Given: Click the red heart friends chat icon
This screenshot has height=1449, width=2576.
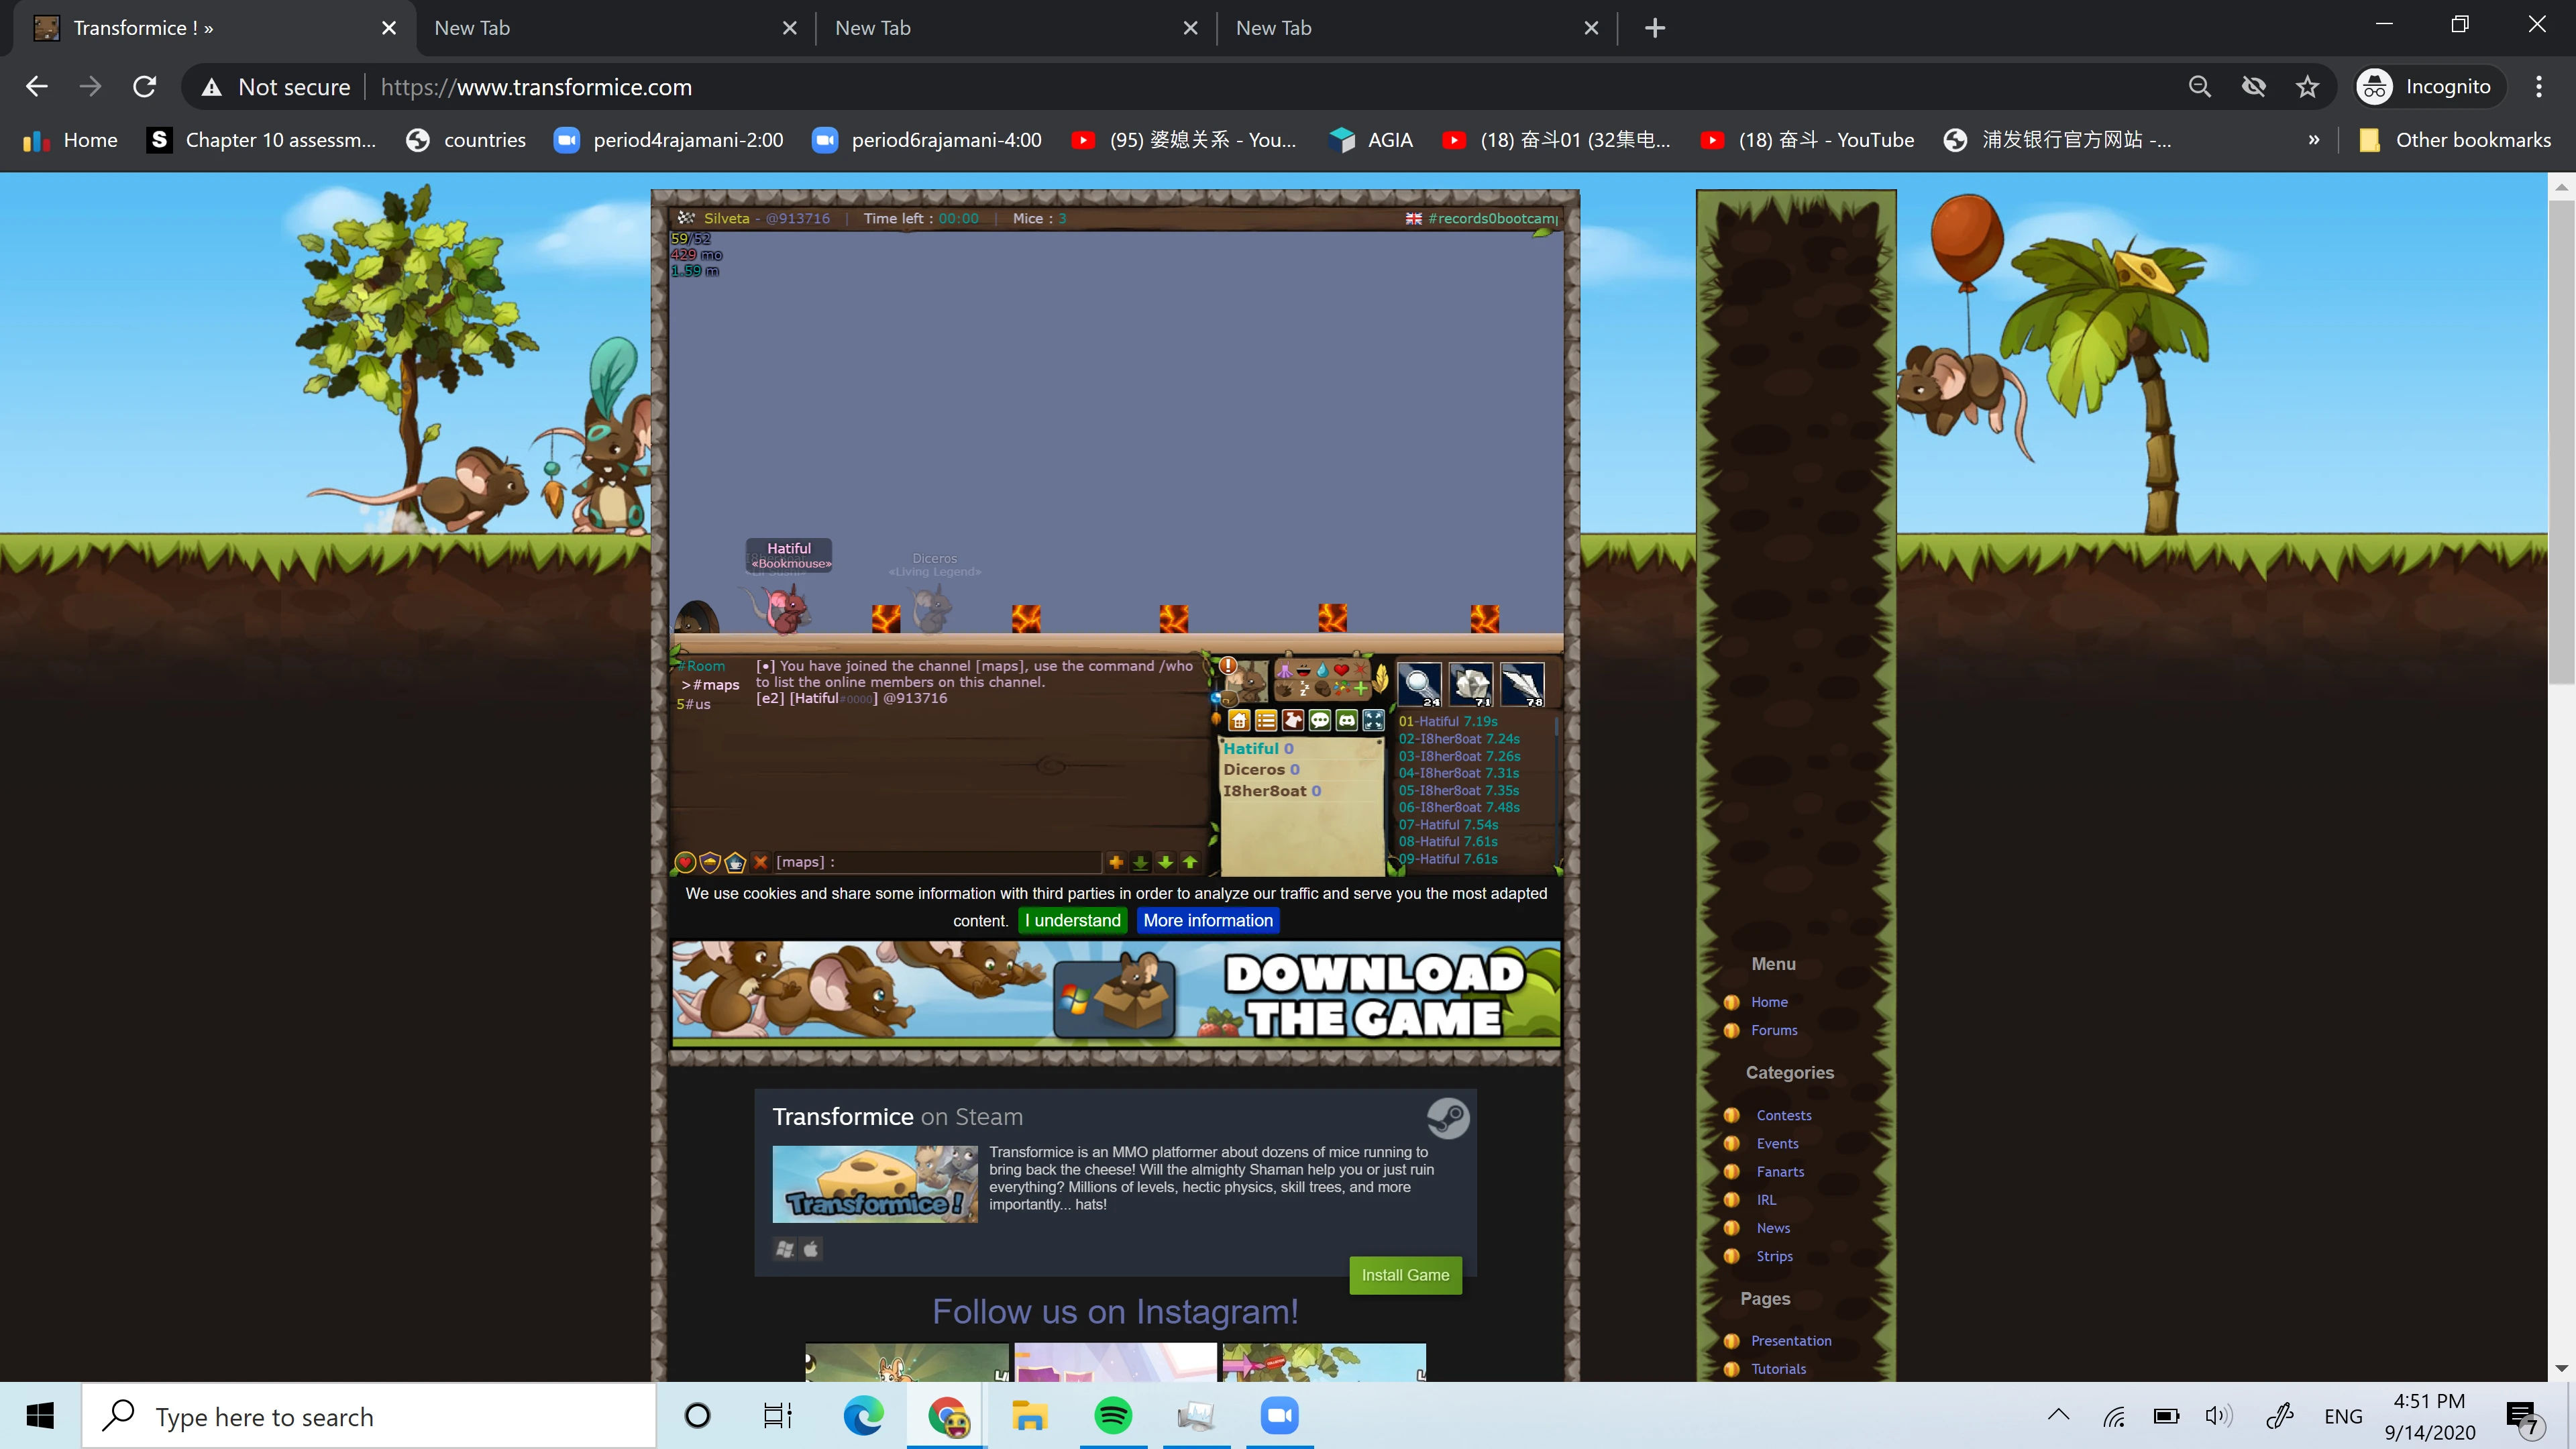Looking at the screenshot, I should (685, 862).
